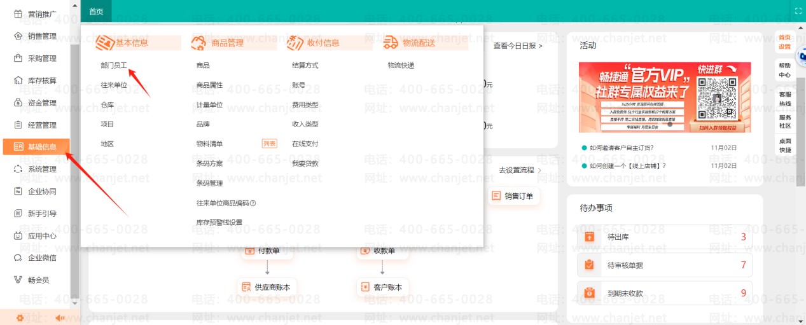Switch to the 首页 tab
Screen dimensions: 806x325
click(96, 11)
